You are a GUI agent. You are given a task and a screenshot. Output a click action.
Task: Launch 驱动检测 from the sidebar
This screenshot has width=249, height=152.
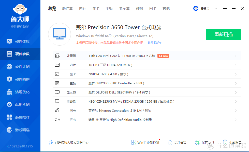[20, 104]
